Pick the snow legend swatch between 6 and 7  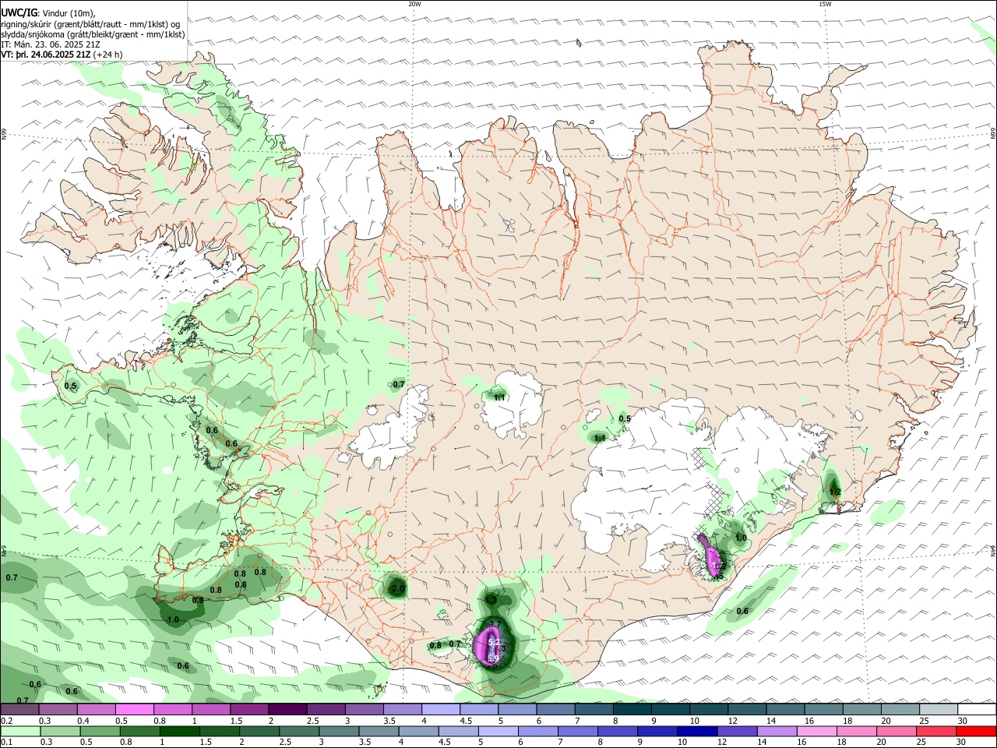555,710
